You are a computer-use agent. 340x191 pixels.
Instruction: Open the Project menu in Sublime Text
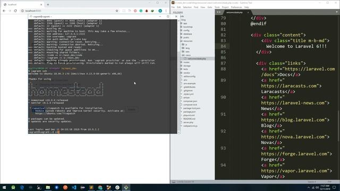click(x=225, y=7)
